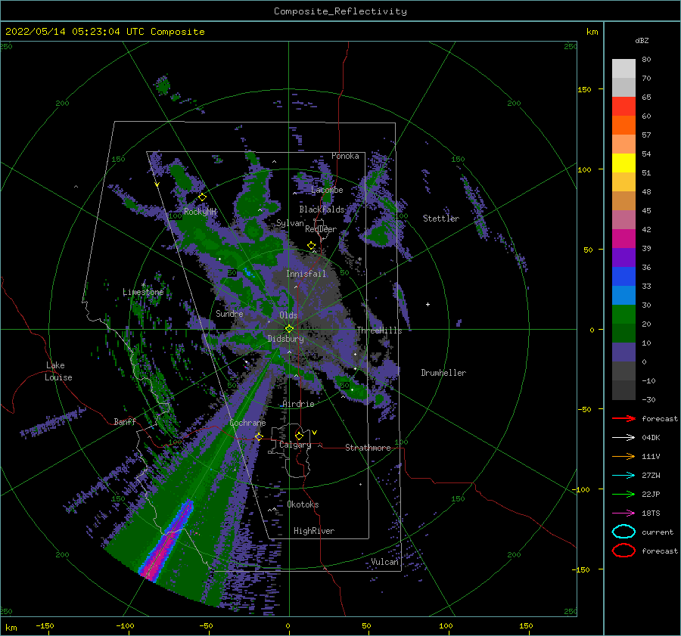Click the HighRiver label
The height and width of the screenshot is (636, 681).
point(314,531)
